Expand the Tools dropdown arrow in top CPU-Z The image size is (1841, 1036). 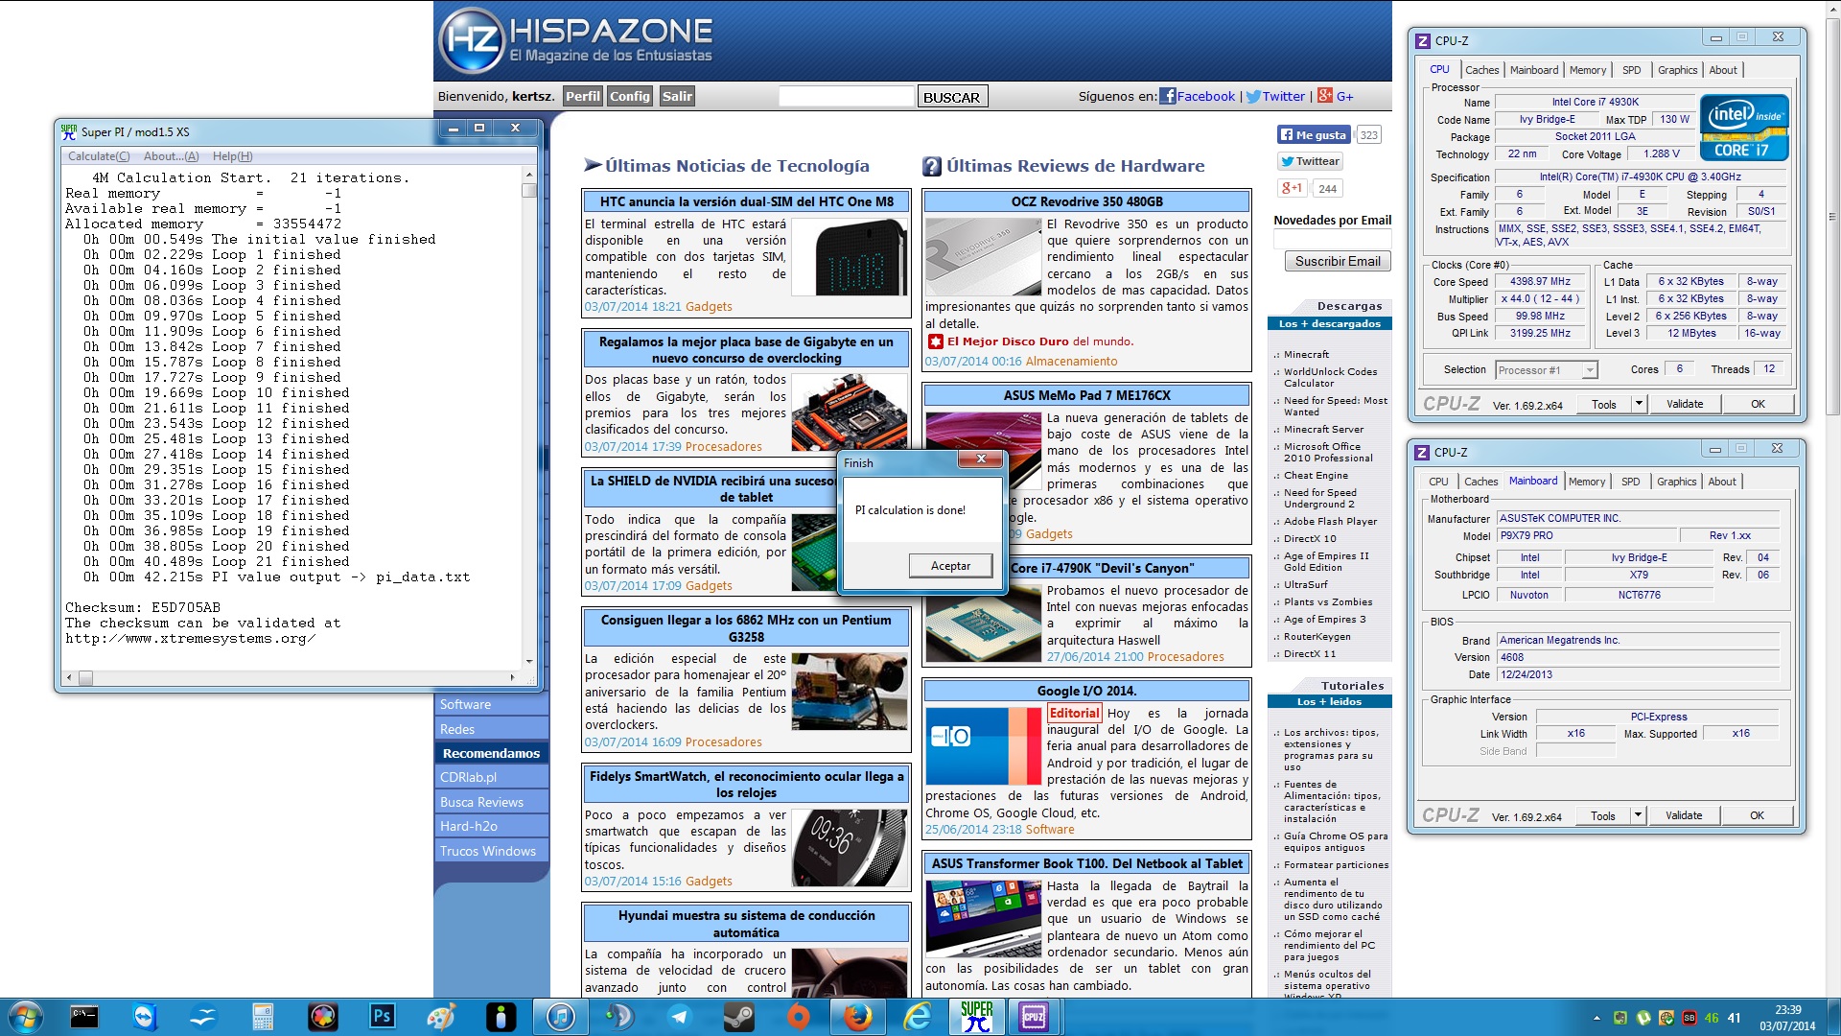click(x=1639, y=404)
